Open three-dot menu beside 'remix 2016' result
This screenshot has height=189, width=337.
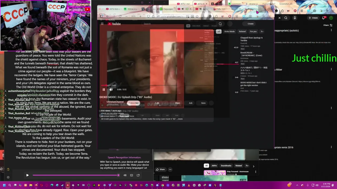[x=331, y=147]
